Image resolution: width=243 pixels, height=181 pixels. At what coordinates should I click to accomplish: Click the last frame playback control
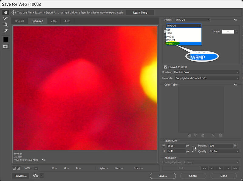point(236,168)
